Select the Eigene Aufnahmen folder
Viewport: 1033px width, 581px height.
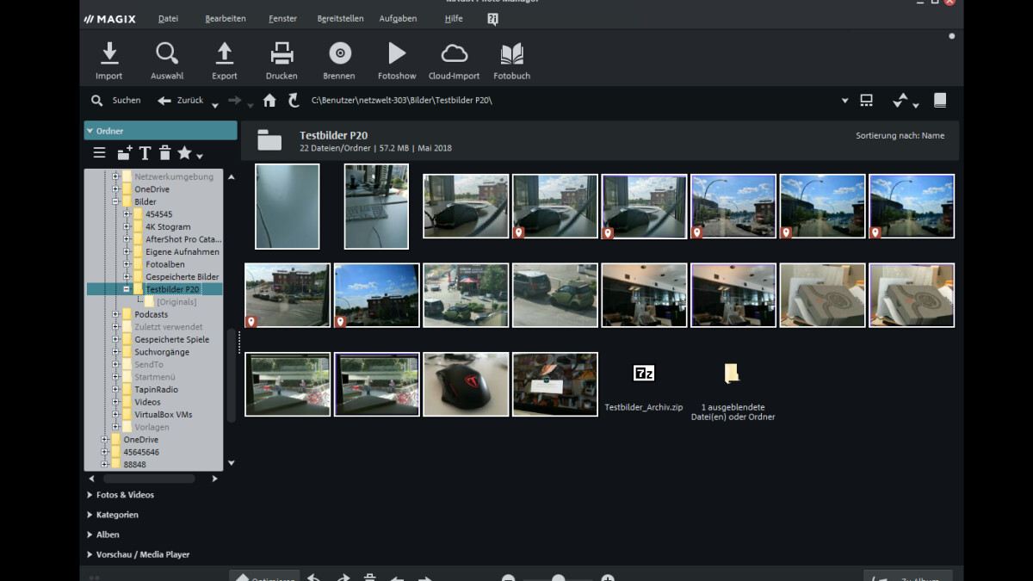pos(182,252)
